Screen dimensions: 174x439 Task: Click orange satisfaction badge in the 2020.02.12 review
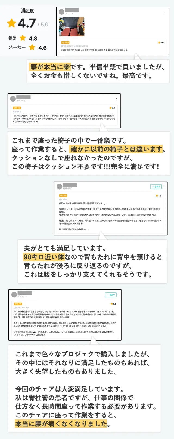pyautogui.click(x=18, y=304)
